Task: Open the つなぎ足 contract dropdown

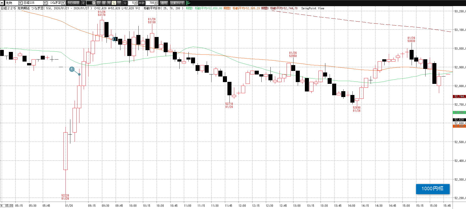Action: pyautogui.click(x=63, y=3)
